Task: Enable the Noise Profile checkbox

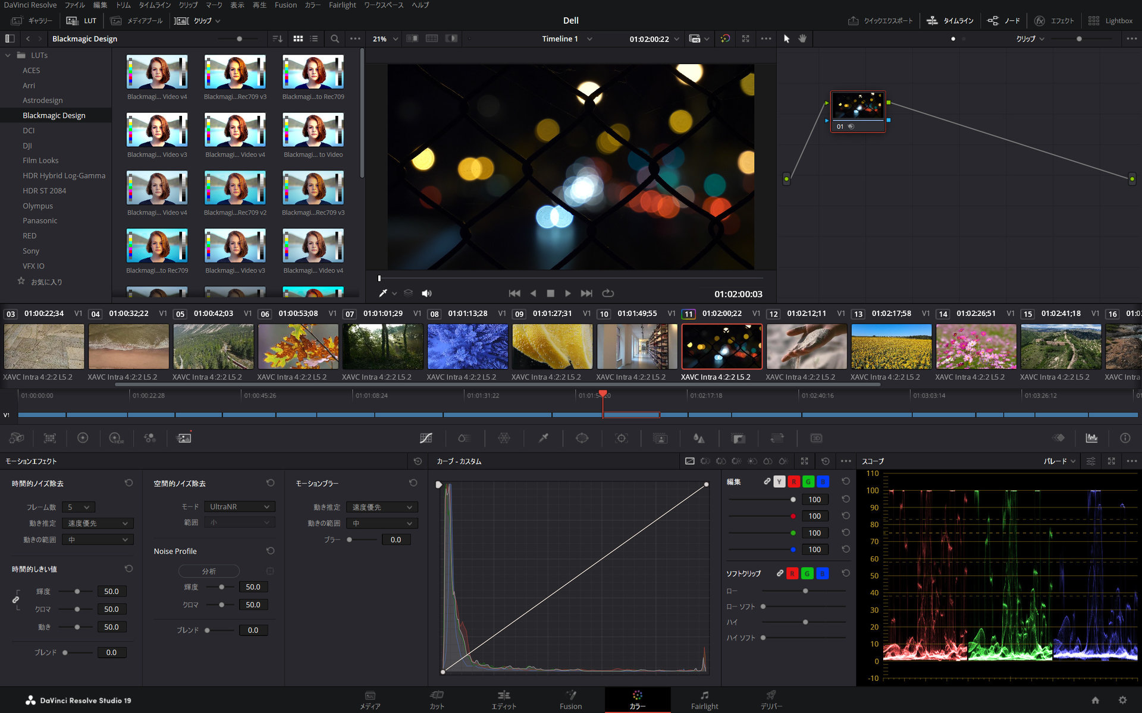Action: [x=270, y=571]
